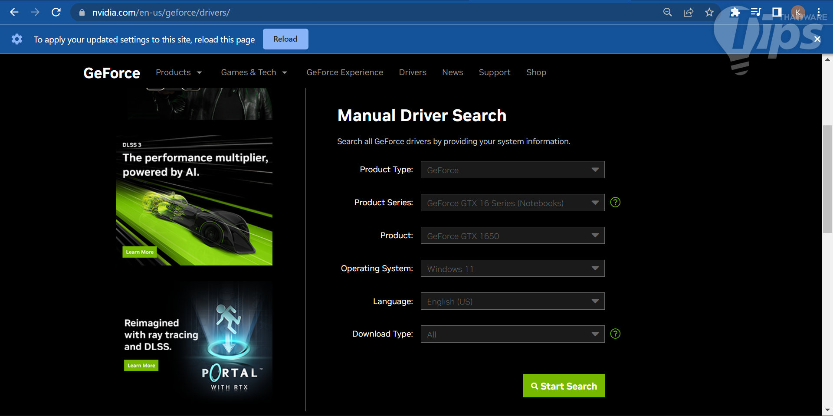Open the Games & Tech menu
The width and height of the screenshot is (833, 416).
tap(254, 72)
